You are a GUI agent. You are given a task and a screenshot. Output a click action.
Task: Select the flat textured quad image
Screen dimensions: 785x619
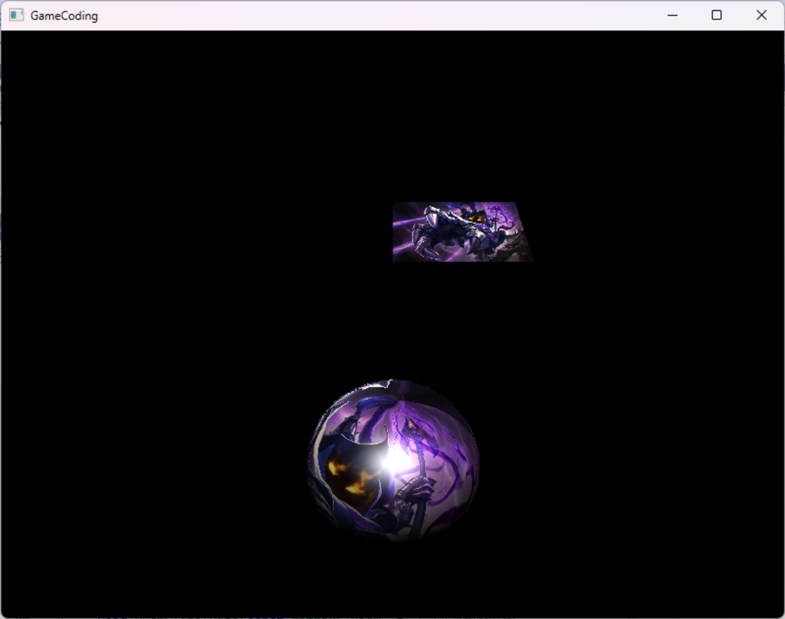(459, 232)
